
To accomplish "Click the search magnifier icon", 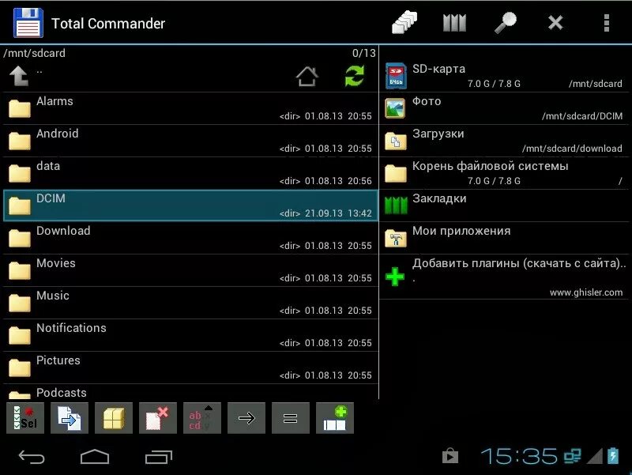I will 505,23.
